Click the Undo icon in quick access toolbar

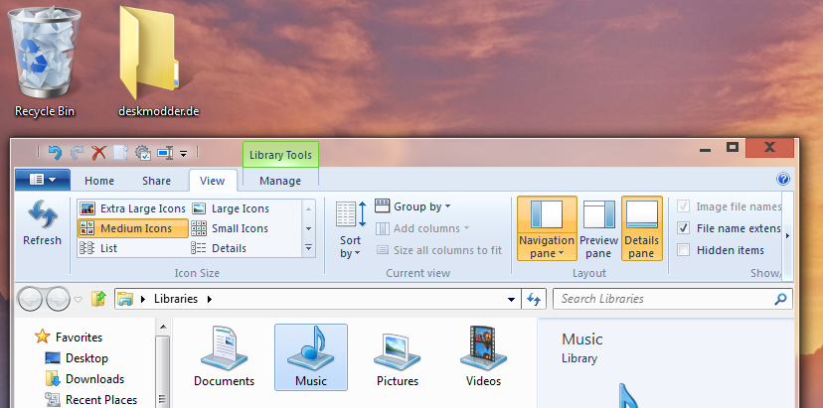55,153
